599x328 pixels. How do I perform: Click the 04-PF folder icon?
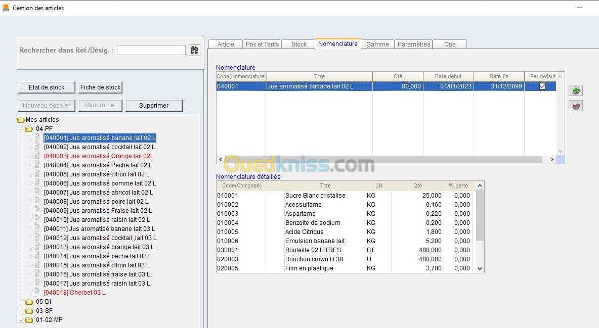click(29, 129)
